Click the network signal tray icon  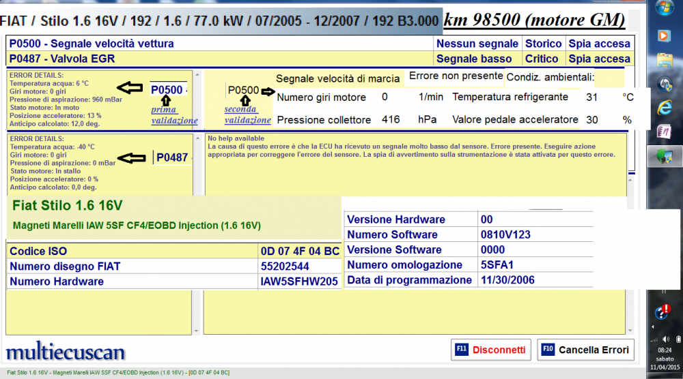(x=655, y=339)
